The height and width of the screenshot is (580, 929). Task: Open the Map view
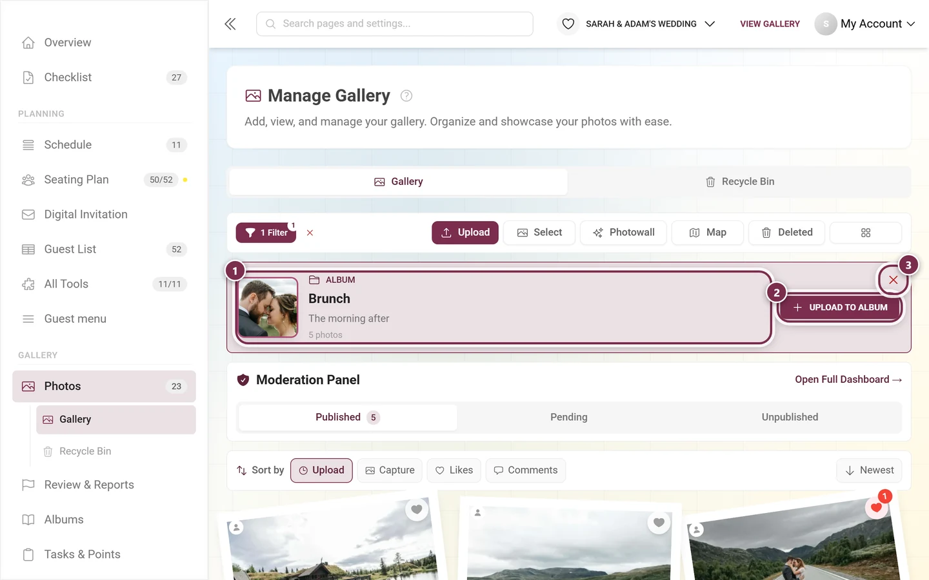[708, 233]
